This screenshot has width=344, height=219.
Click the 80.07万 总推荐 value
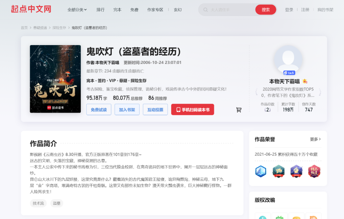click(x=128, y=98)
